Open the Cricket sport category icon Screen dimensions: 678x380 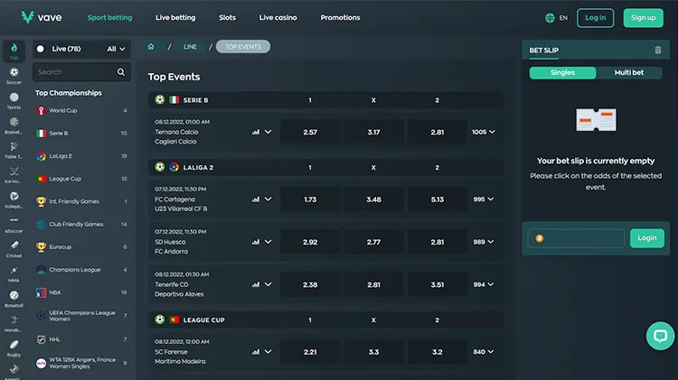tap(14, 245)
